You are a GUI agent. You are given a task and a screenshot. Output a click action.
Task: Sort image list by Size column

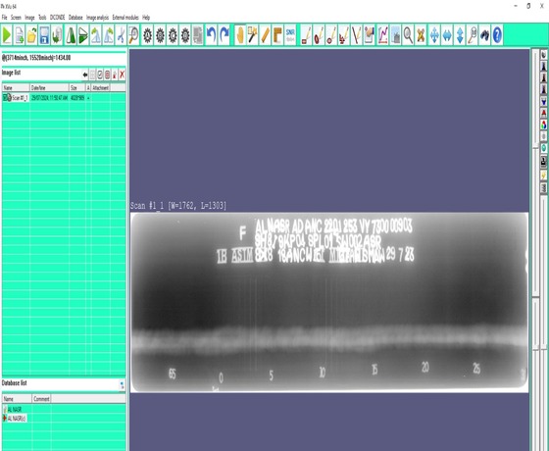tap(77, 88)
